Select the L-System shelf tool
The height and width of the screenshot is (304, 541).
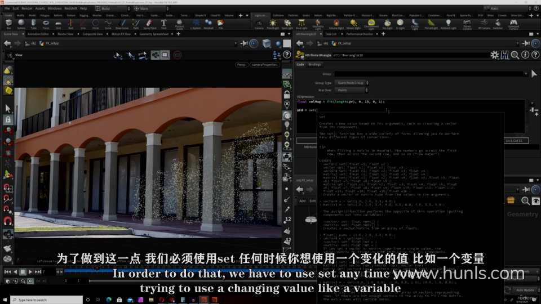tap(196, 24)
